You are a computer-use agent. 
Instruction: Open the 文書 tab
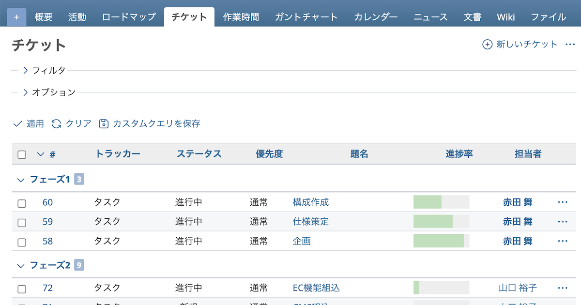coord(472,17)
